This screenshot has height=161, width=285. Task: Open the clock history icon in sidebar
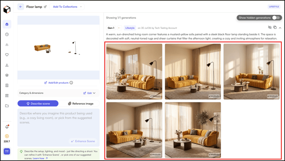[x=7, y=34]
